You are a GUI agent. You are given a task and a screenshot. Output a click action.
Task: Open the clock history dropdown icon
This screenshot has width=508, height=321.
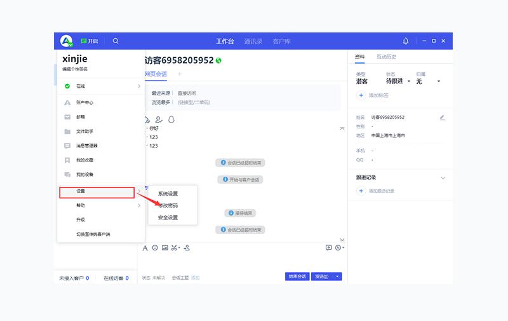[x=339, y=248]
